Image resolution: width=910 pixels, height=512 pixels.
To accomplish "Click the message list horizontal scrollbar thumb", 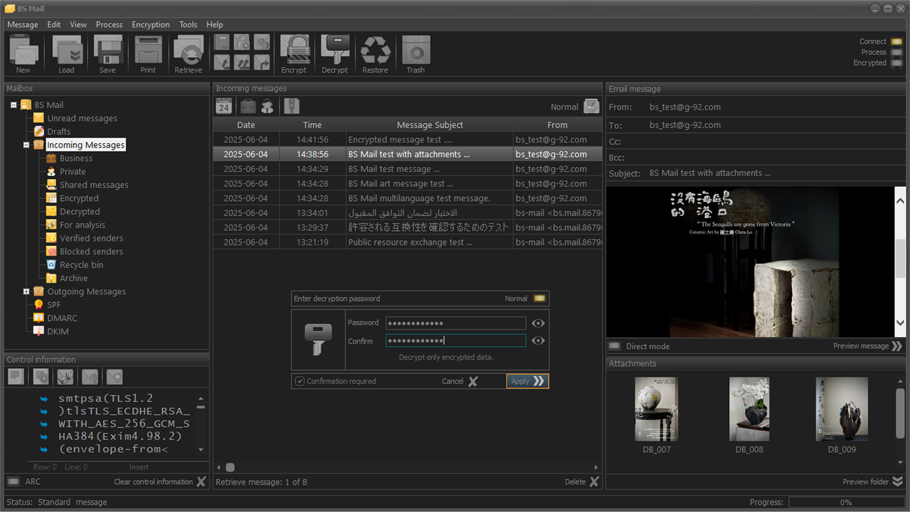I will pyautogui.click(x=230, y=467).
